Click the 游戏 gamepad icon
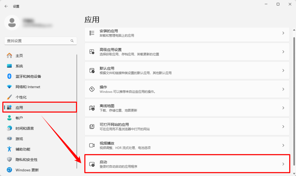296x176 pixels. [9, 139]
